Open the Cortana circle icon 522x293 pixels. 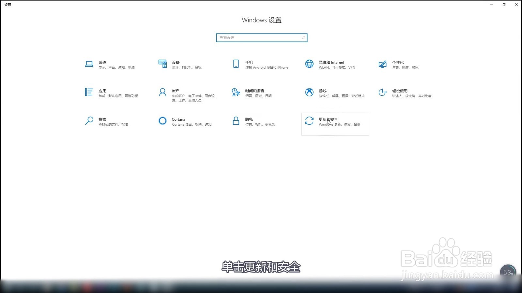pyautogui.click(x=162, y=121)
